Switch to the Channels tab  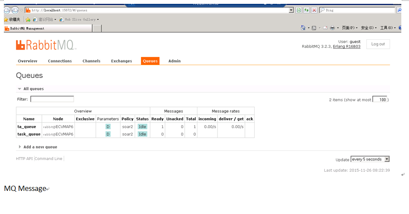click(x=91, y=61)
